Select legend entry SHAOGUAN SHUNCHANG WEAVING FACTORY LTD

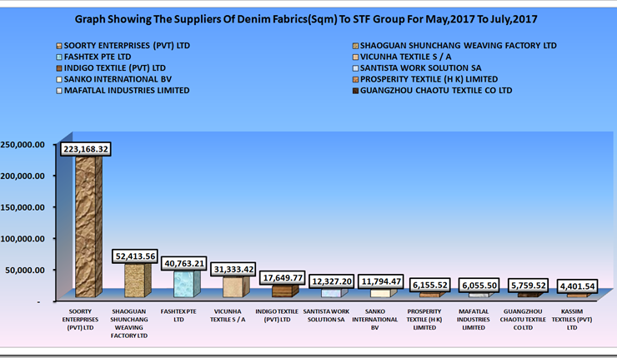[458, 46]
